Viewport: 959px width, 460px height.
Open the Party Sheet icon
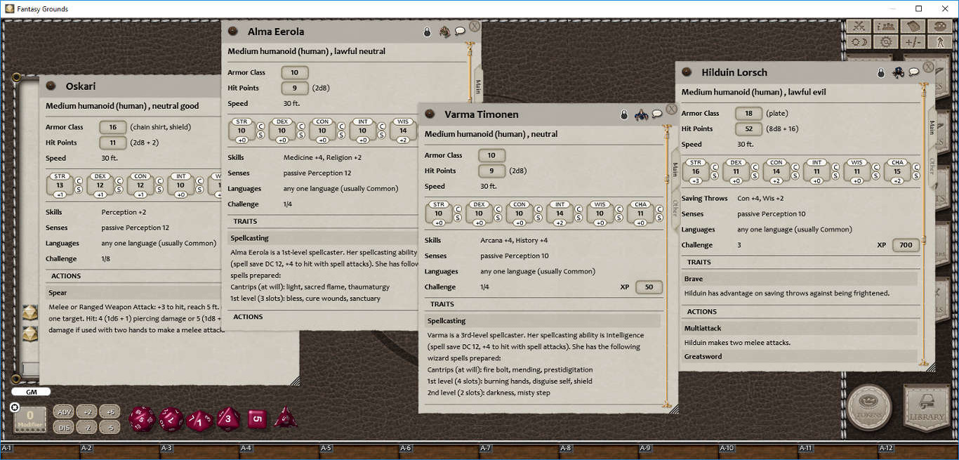887,26
